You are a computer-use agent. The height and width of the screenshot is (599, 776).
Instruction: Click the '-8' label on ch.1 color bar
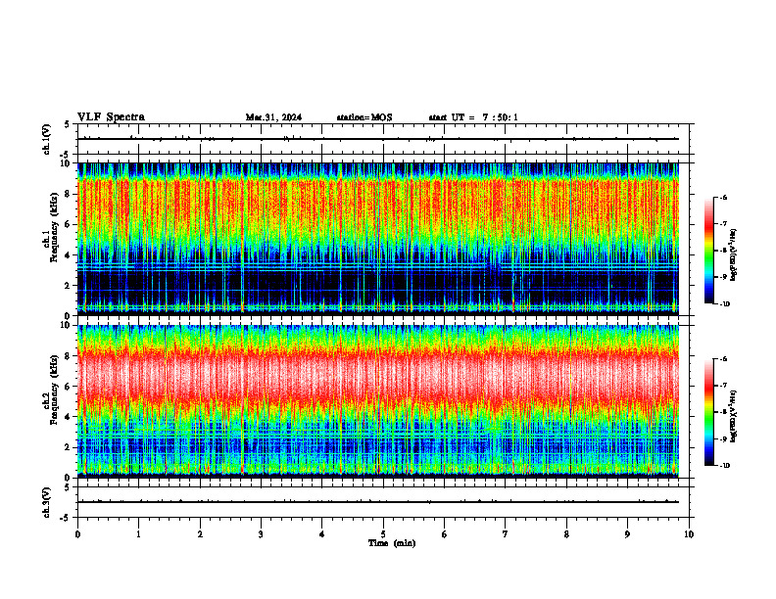click(723, 251)
